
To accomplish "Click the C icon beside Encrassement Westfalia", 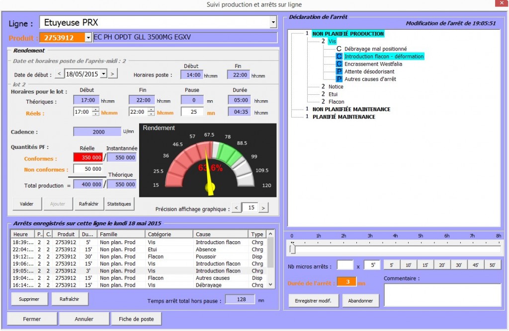I will pyautogui.click(x=339, y=64).
